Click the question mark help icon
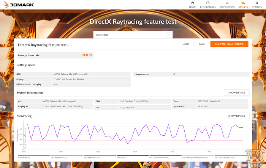The image size is (266, 168). pyautogui.click(x=169, y=35)
